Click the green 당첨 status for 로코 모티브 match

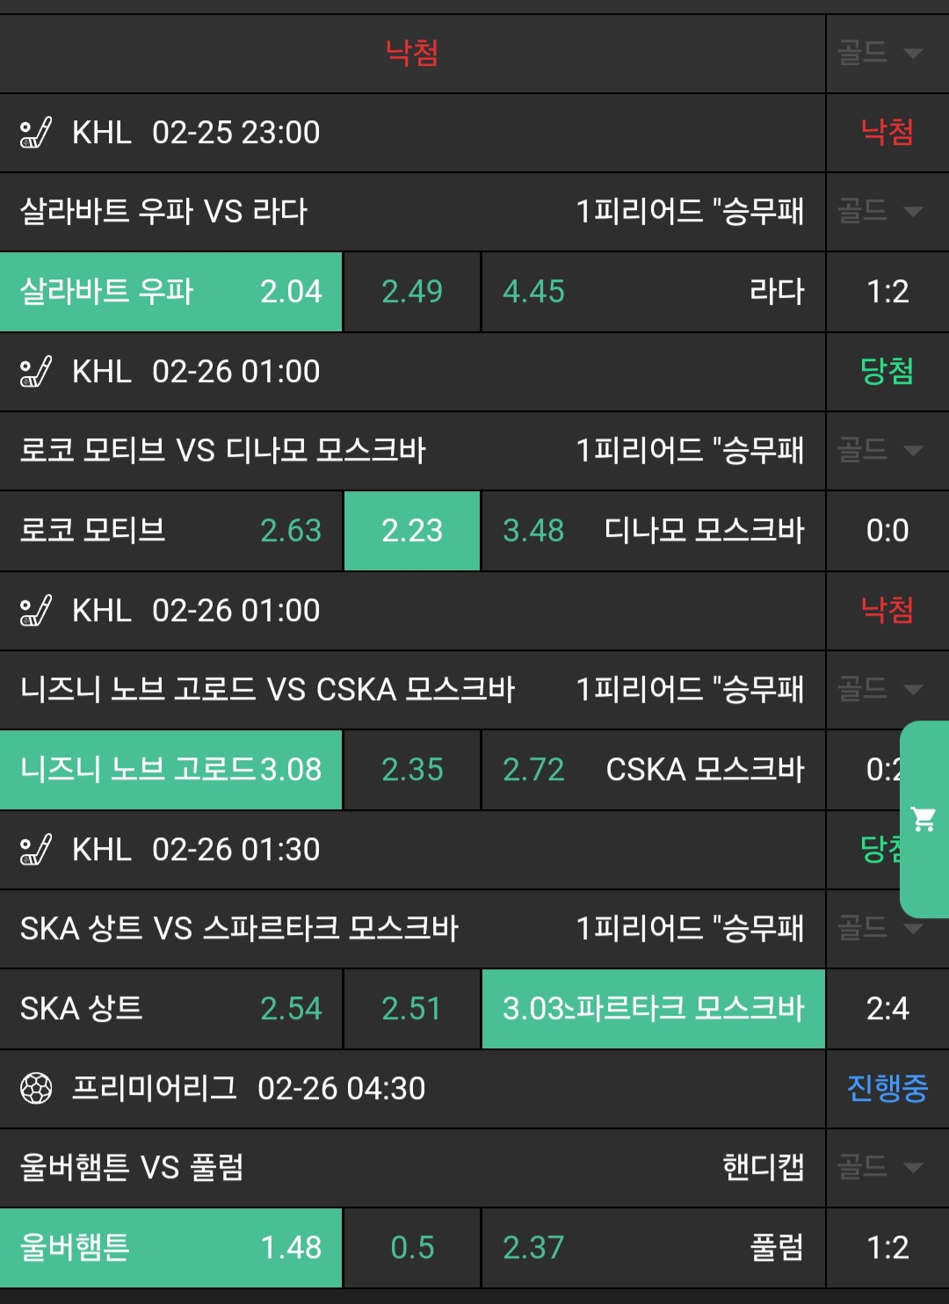pos(887,372)
